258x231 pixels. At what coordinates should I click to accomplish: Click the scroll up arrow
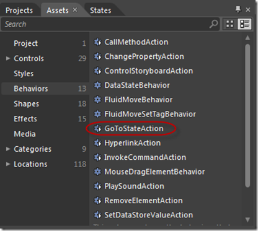[247, 38]
